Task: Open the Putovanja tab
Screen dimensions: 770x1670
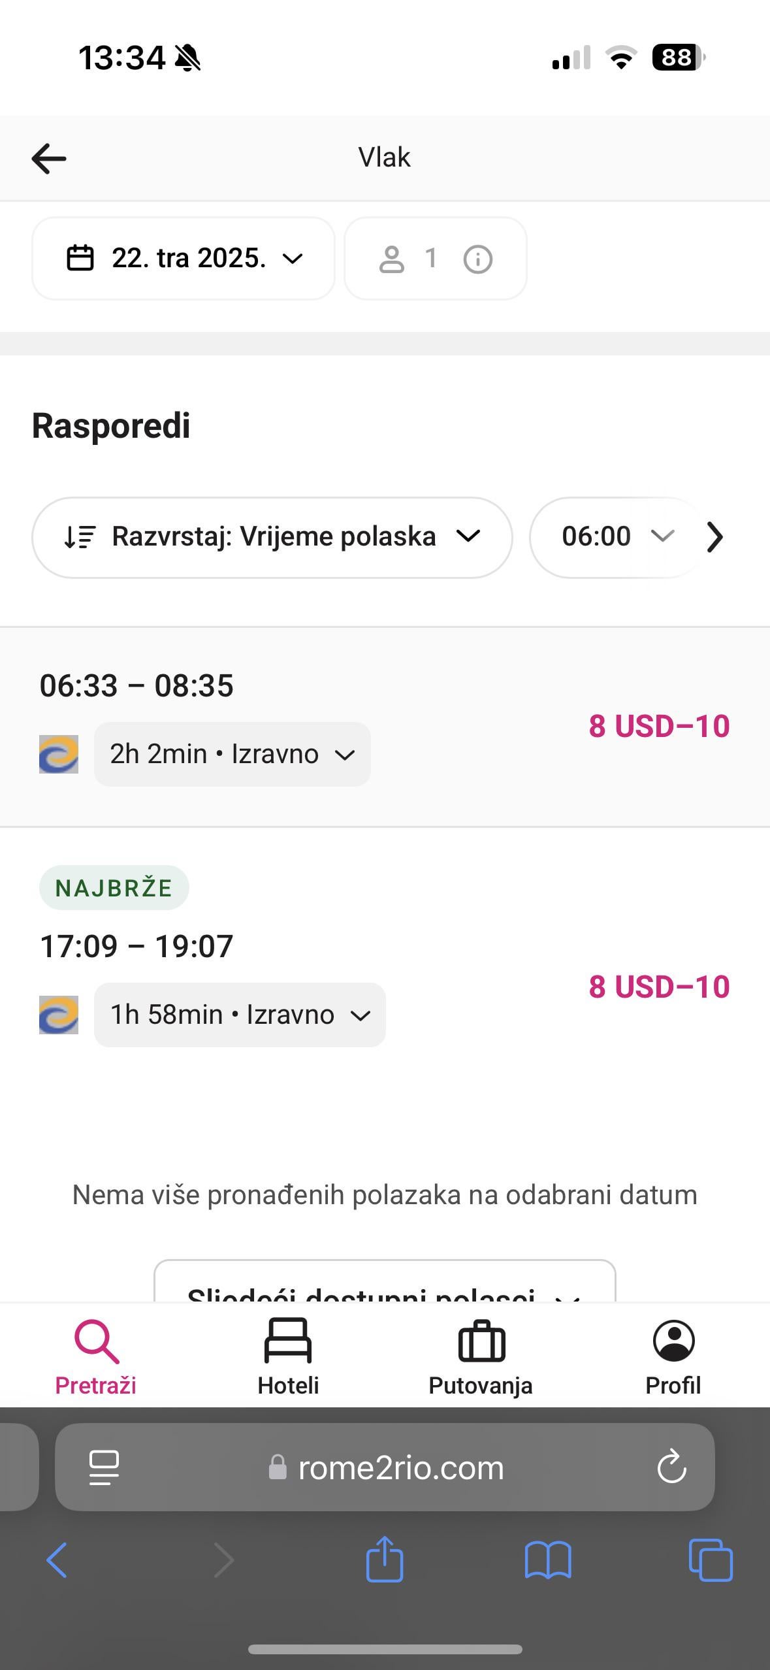Action: [x=481, y=1356]
